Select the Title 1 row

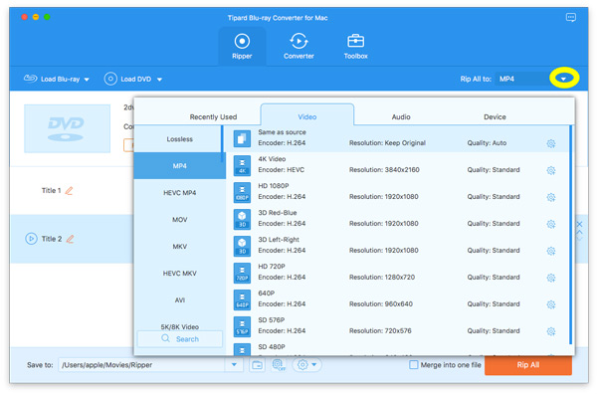tap(72, 190)
